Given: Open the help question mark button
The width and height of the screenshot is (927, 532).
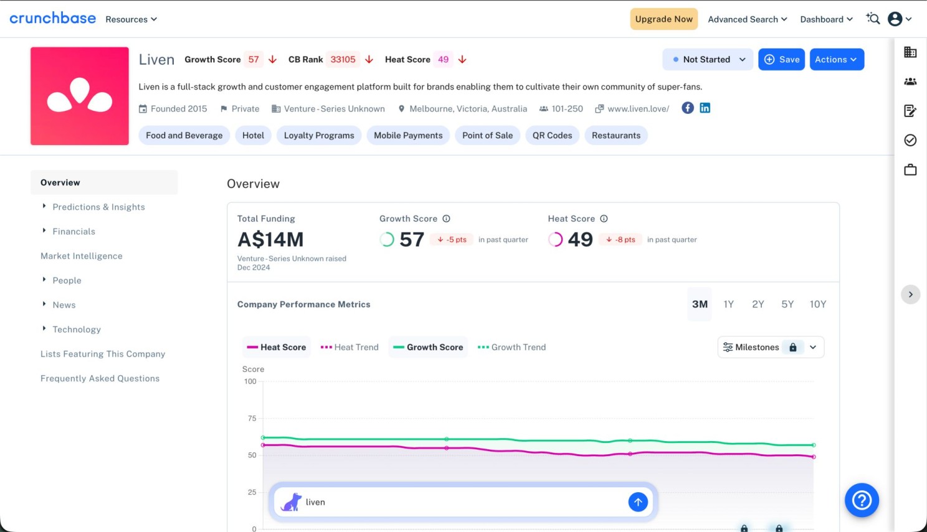Looking at the screenshot, I should coord(862,500).
